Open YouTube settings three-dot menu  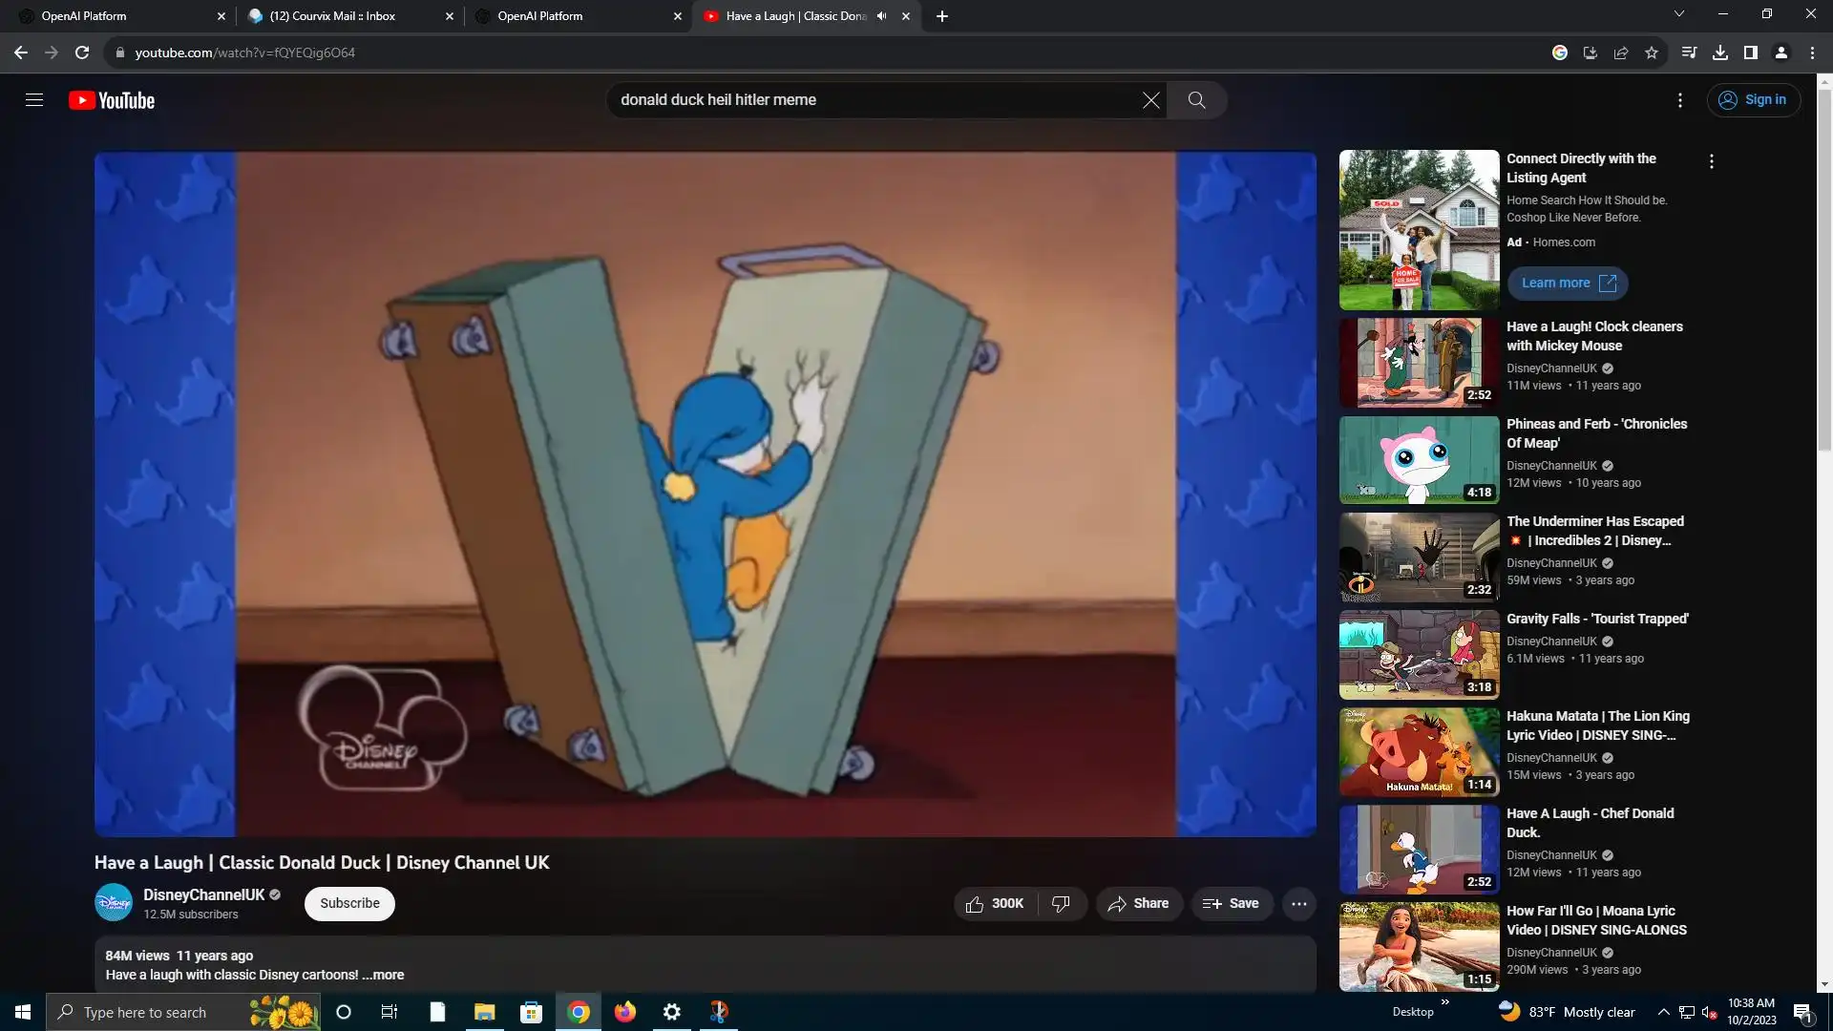[1680, 100]
